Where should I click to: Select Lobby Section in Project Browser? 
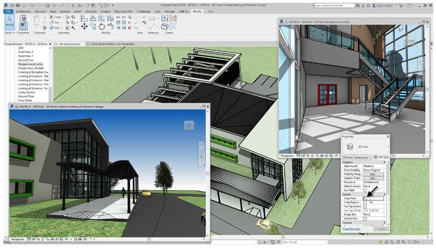pos(27,92)
